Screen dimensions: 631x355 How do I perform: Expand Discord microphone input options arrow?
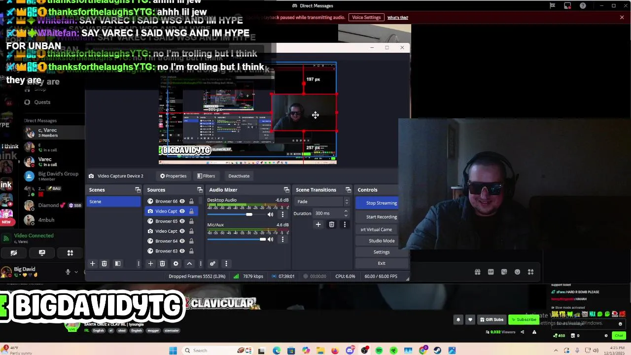[76, 272]
